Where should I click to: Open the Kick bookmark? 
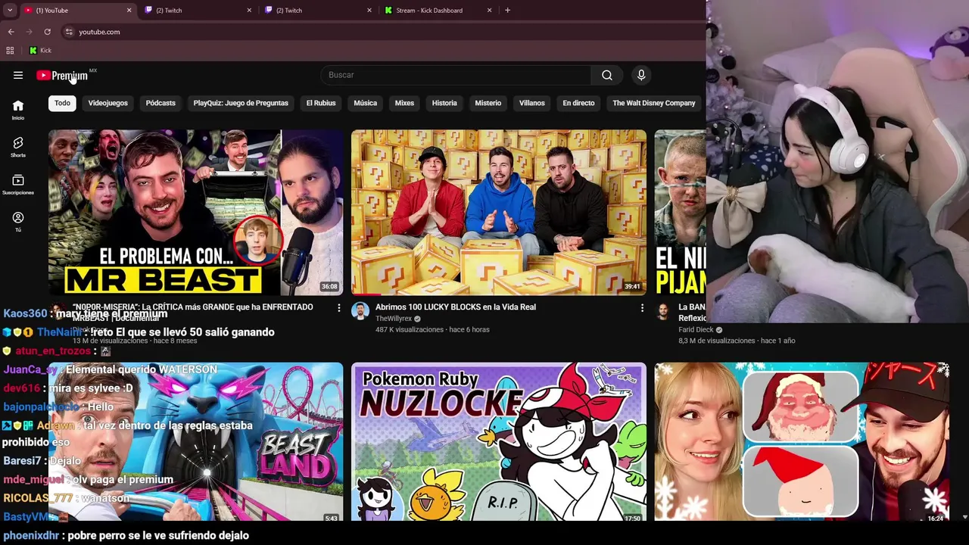(40, 50)
